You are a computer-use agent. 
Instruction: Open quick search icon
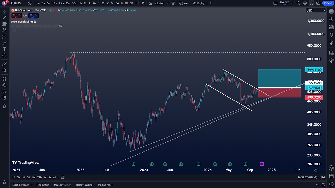click(x=298, y=3)
